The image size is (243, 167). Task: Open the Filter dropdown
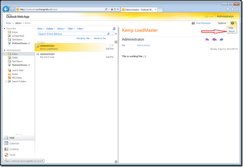71,29
